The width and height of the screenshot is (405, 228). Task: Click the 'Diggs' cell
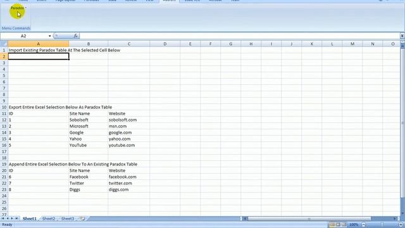89,189
